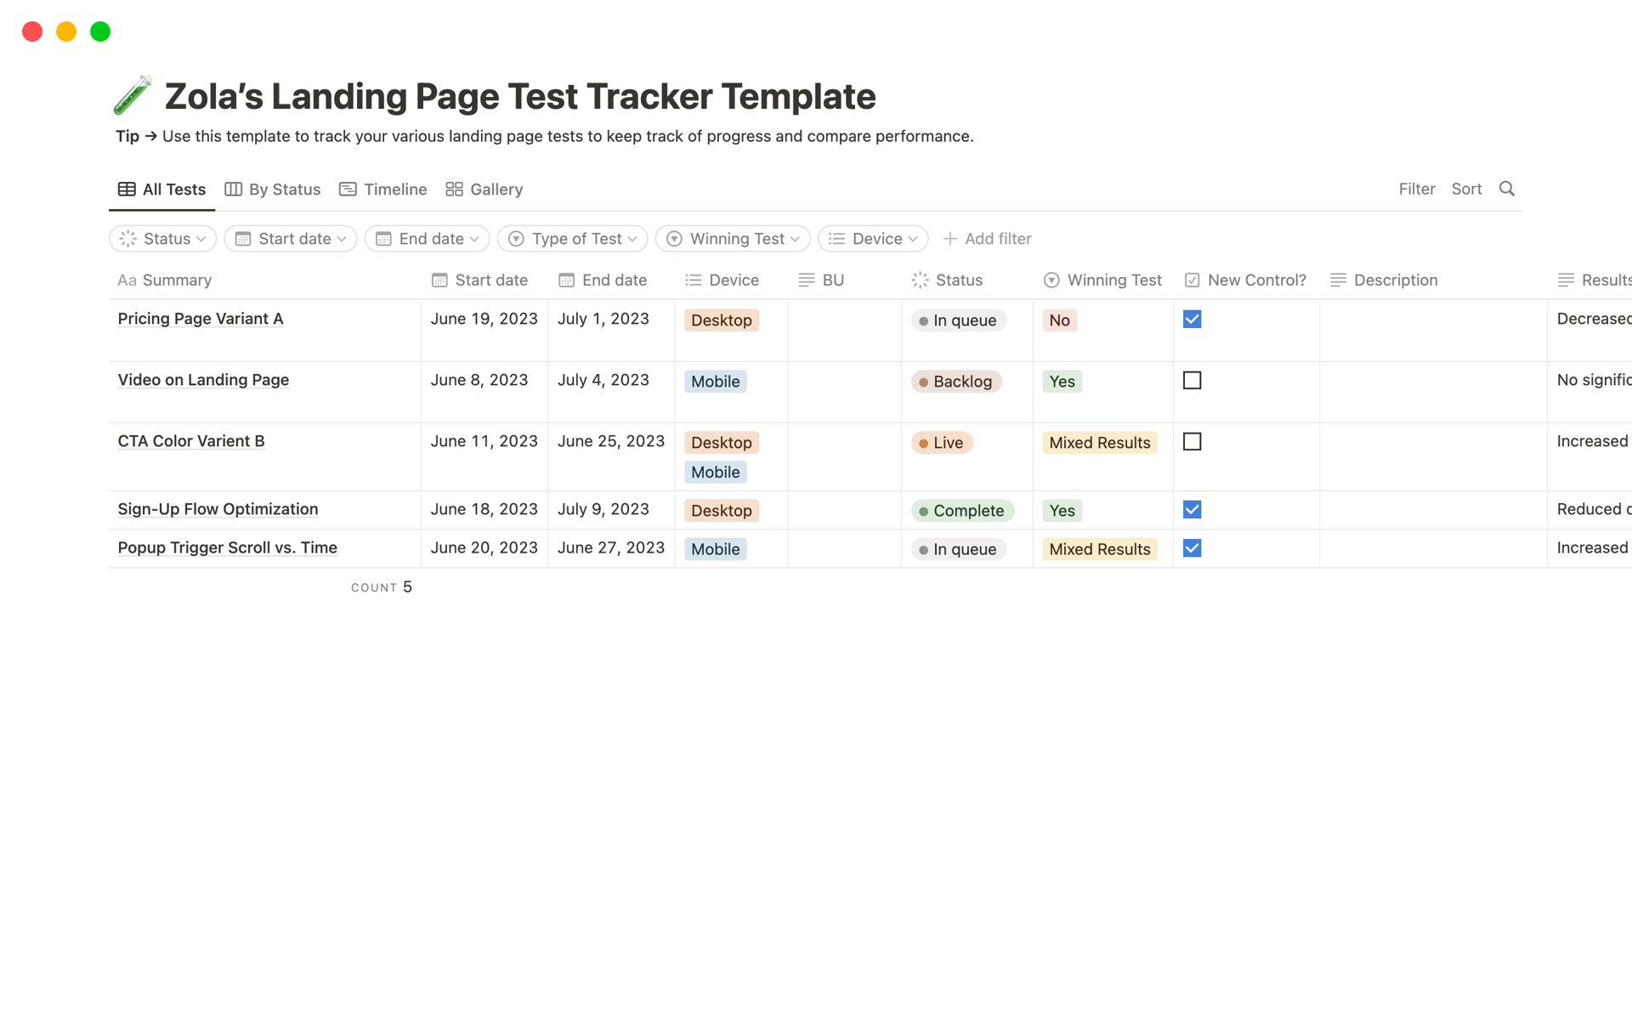Click the gallery icon next to Gallery
This screenshot has height=1020, width=1632.
point(453,189)
